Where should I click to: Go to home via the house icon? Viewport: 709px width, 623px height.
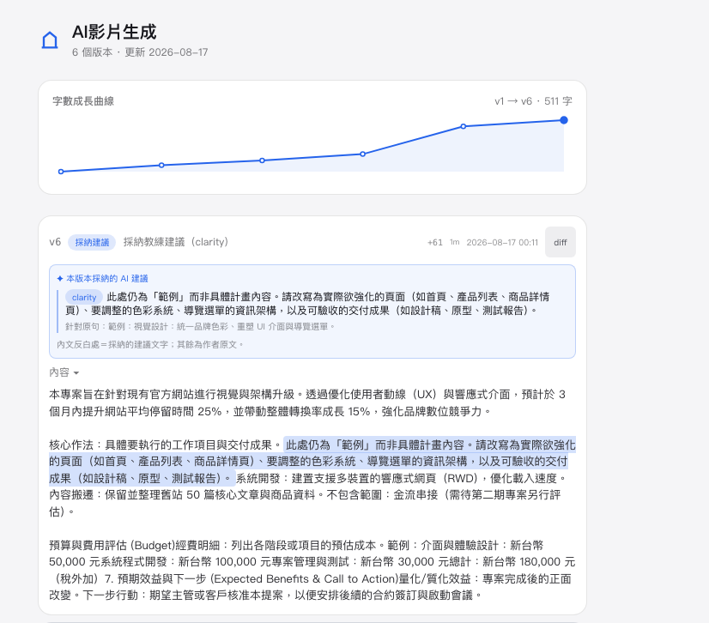[x=50, y=40]
